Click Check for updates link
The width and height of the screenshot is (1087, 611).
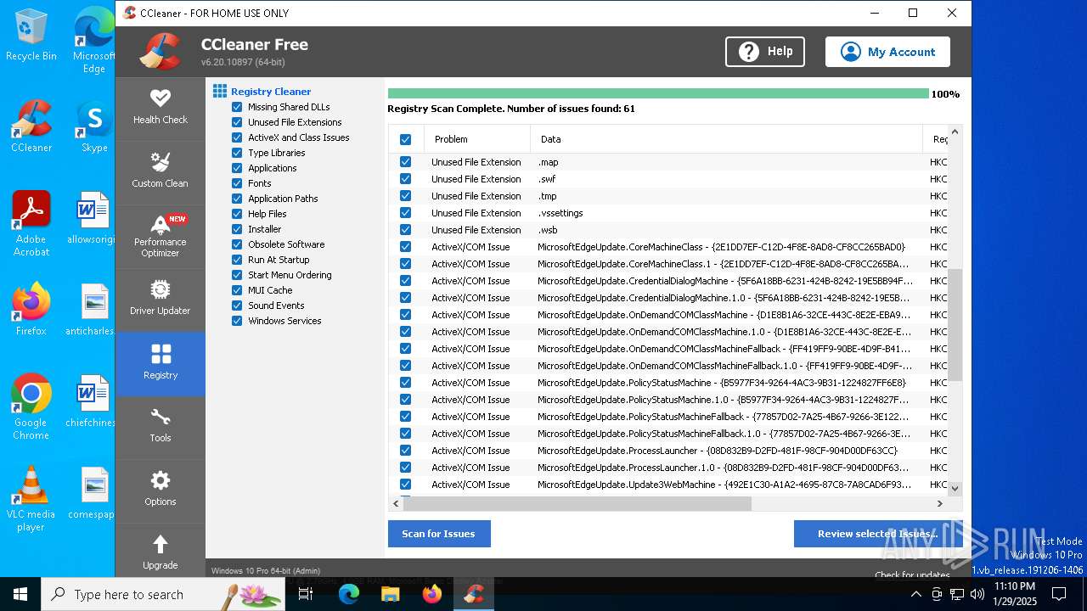[x=912, y=575]
